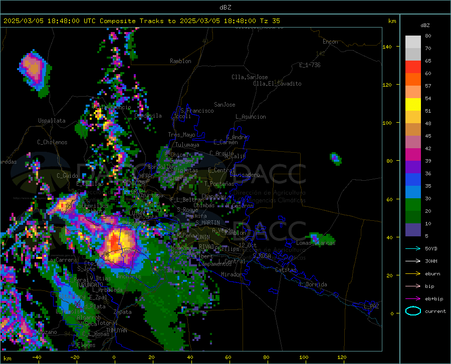Click the Clla.SanJose map label
The height and width of the screenshot is (364, 451).
[250, 77]
